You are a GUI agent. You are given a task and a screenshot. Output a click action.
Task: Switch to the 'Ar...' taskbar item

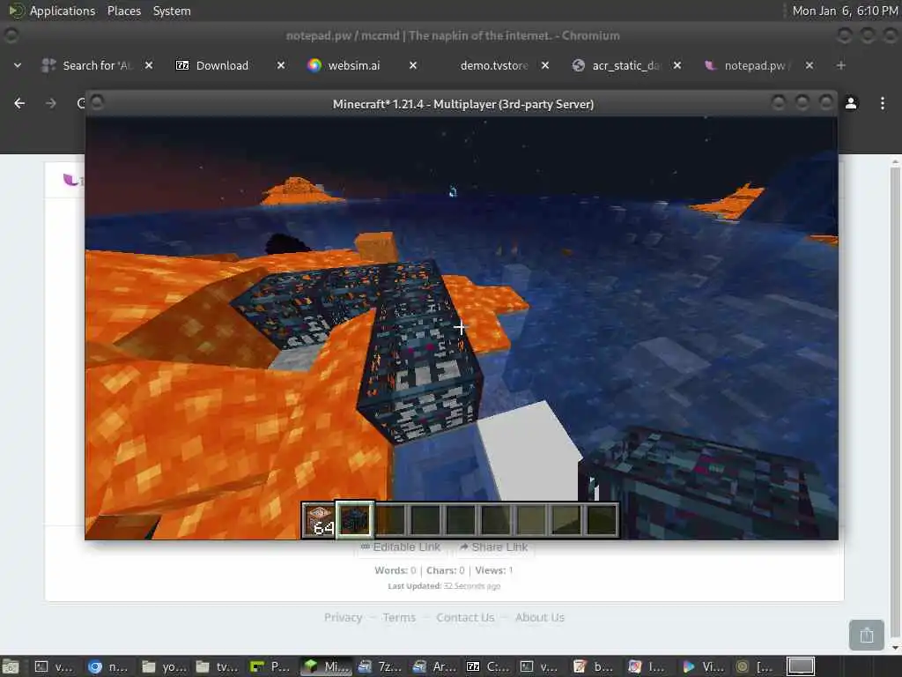tap(433, 666)
